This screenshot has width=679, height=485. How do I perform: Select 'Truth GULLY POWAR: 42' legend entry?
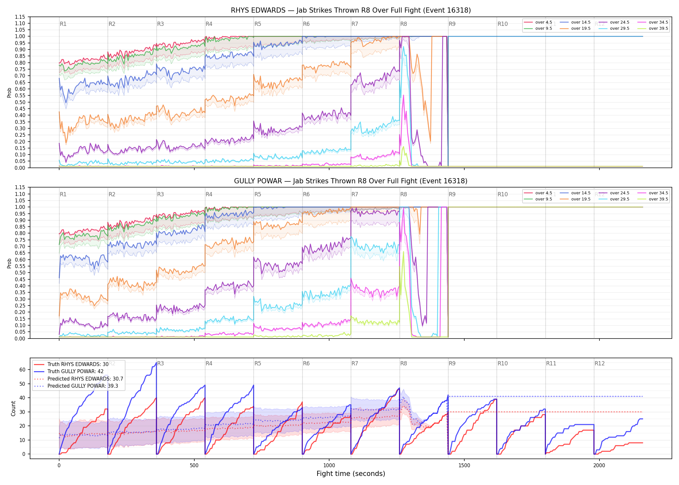click(x=75, y=372)
